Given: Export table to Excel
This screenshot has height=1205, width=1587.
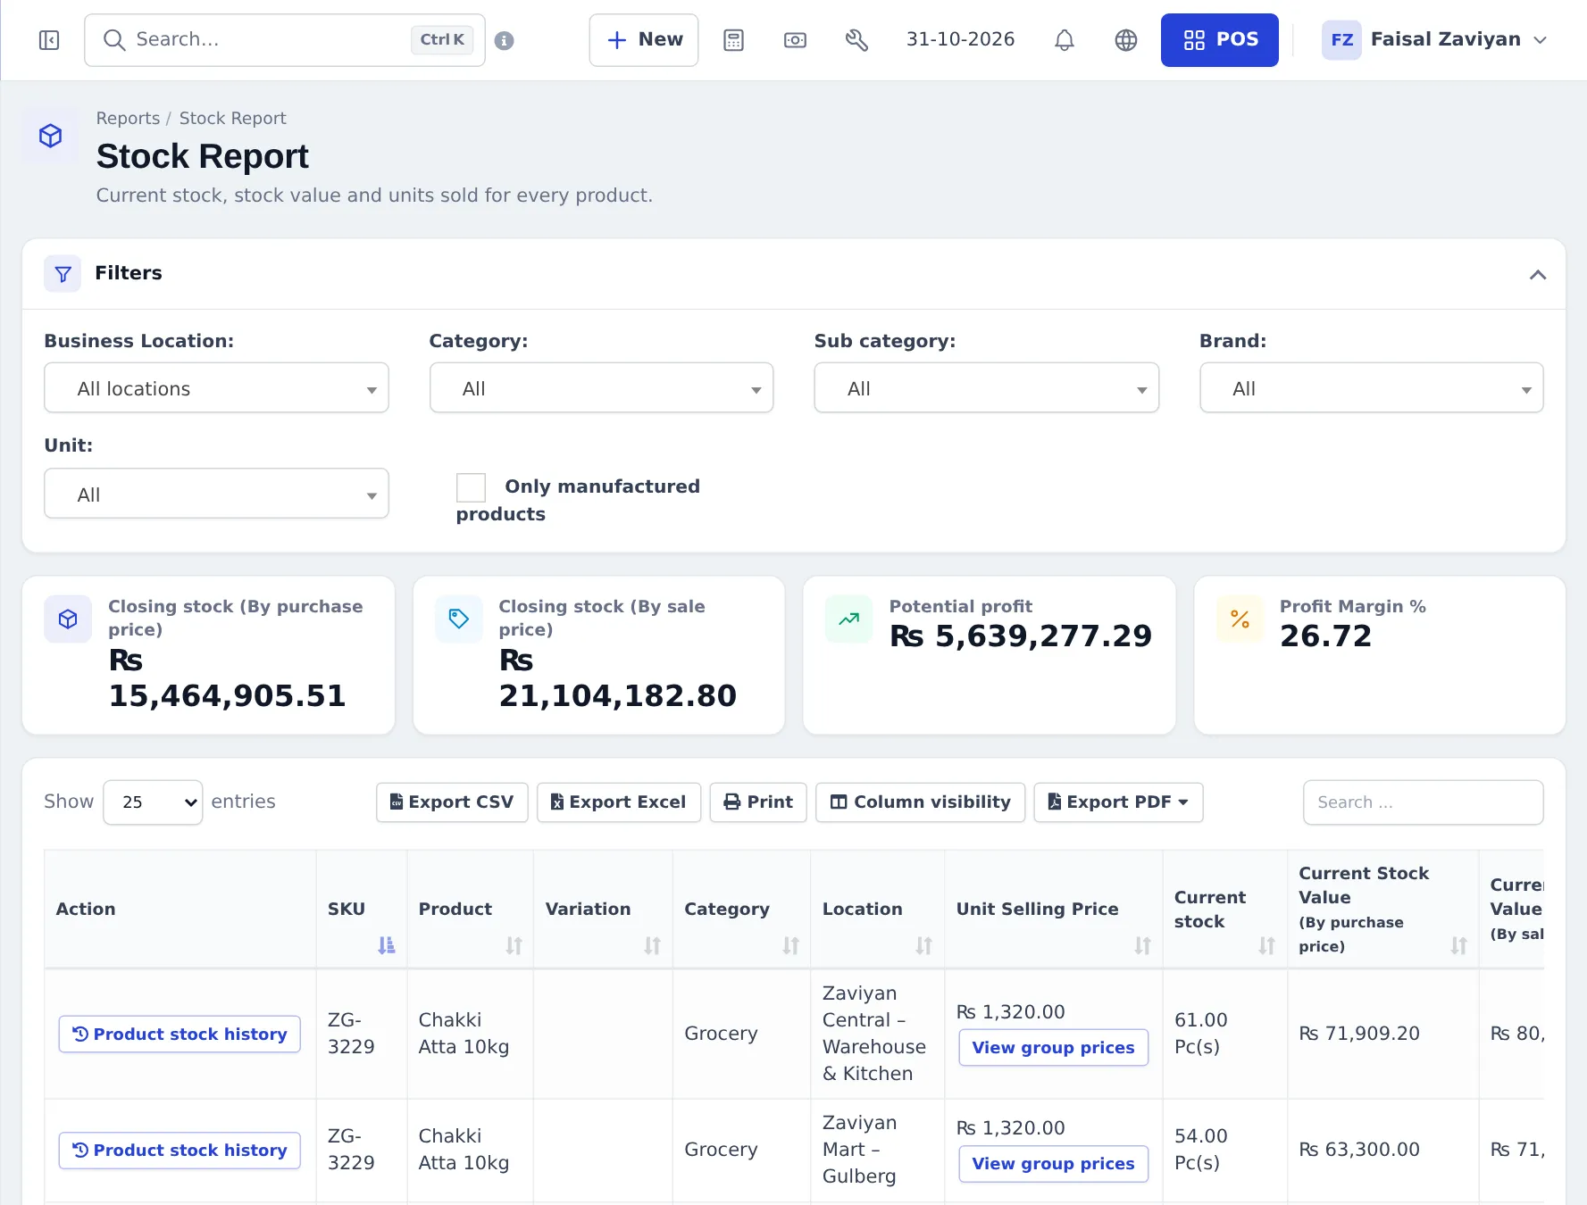Looking at the screenshot, I should (619, 802).
